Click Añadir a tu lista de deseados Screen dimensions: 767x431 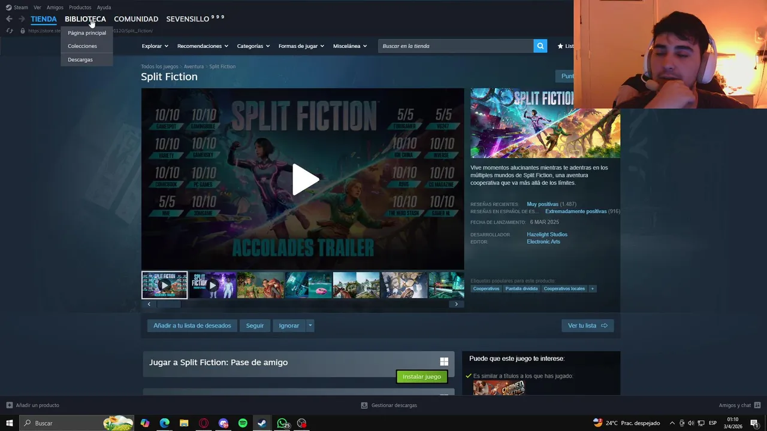(x=192, y=326)
